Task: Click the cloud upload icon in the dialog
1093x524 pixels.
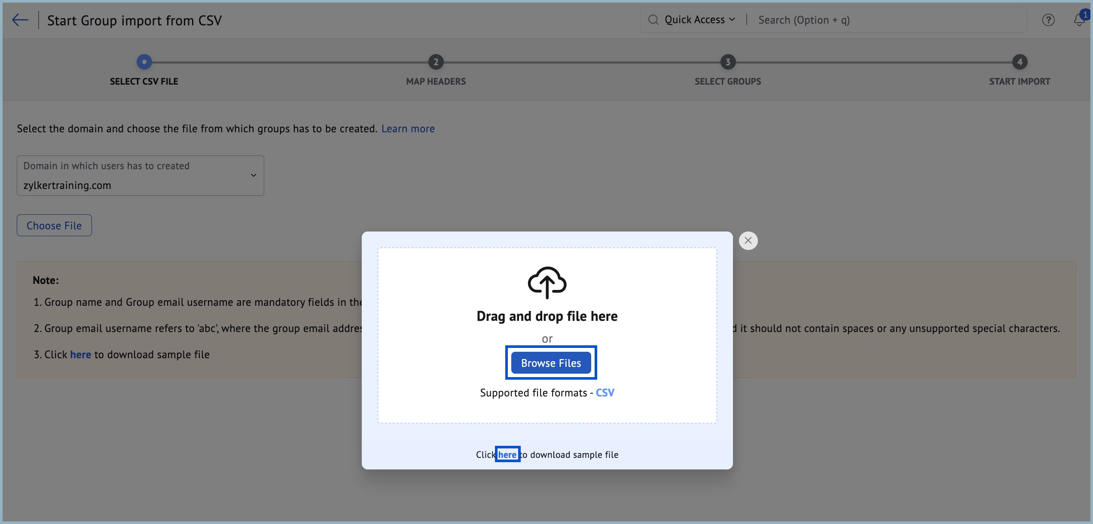Action: (x=547, y=283)
